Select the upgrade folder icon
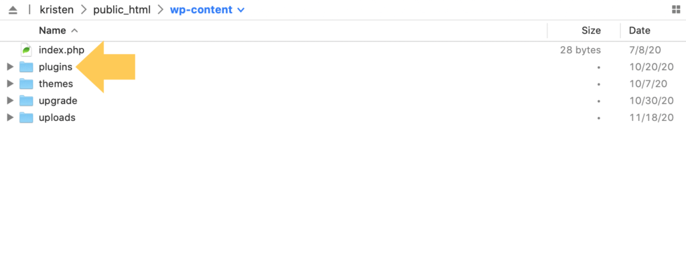 [x=26, y=101]
